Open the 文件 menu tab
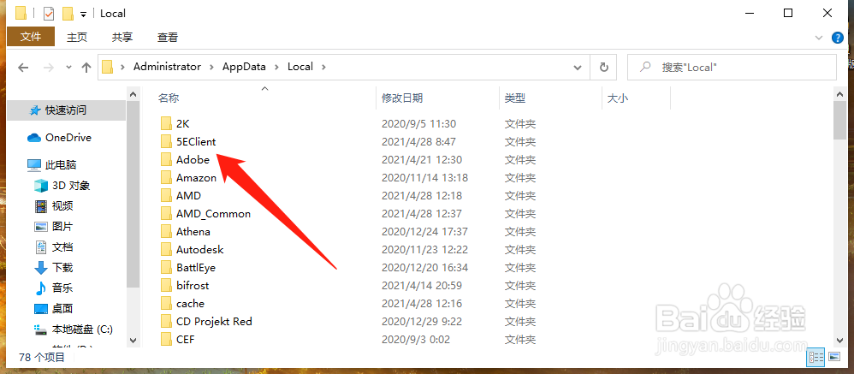The height and width of the screenshot is (374, 854). pyautogui.click(x=31, y=37)
